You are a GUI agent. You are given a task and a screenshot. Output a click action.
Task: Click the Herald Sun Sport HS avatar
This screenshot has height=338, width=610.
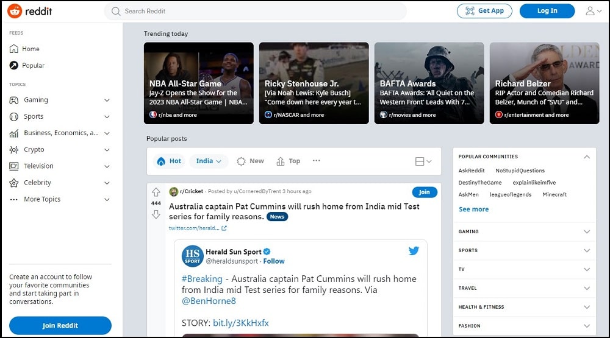pyautogui.click(x=193, y=256)
